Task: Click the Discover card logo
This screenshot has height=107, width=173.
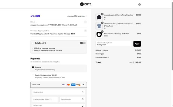Action: coord(78,85)
